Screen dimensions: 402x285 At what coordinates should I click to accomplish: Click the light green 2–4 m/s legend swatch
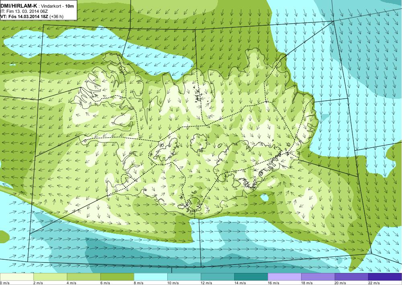coord(50,277)
